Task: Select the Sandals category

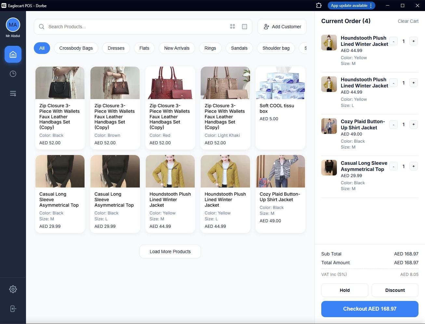Action: (239, 48)
